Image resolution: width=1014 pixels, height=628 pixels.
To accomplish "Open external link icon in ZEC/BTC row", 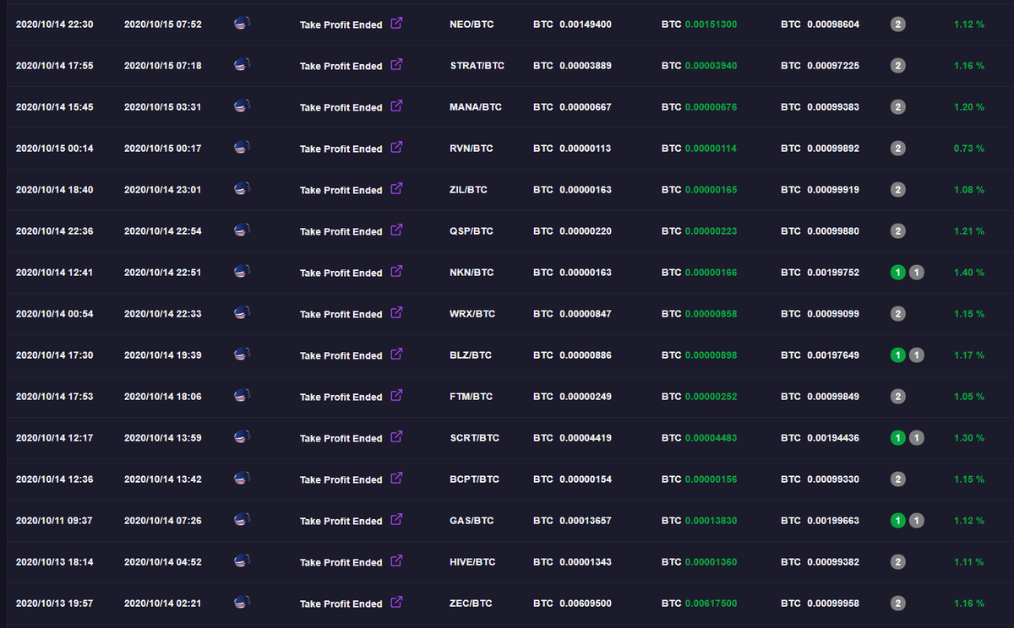I will coord(396,603).
